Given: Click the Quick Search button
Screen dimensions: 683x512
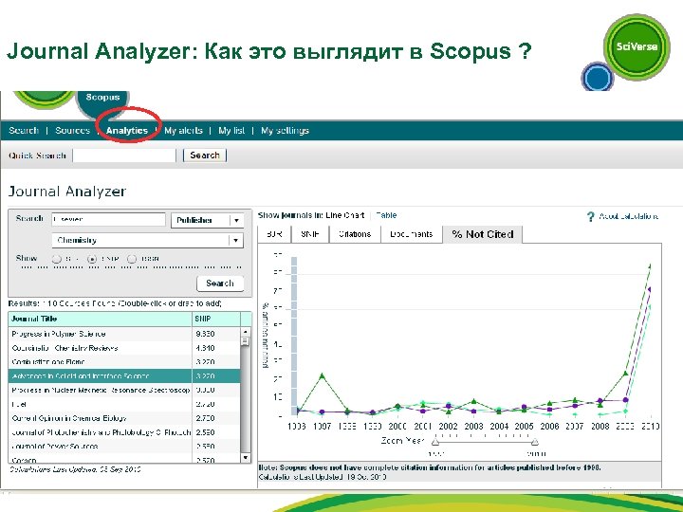Looking at the screenshot, I should click(x=205, y=155).
